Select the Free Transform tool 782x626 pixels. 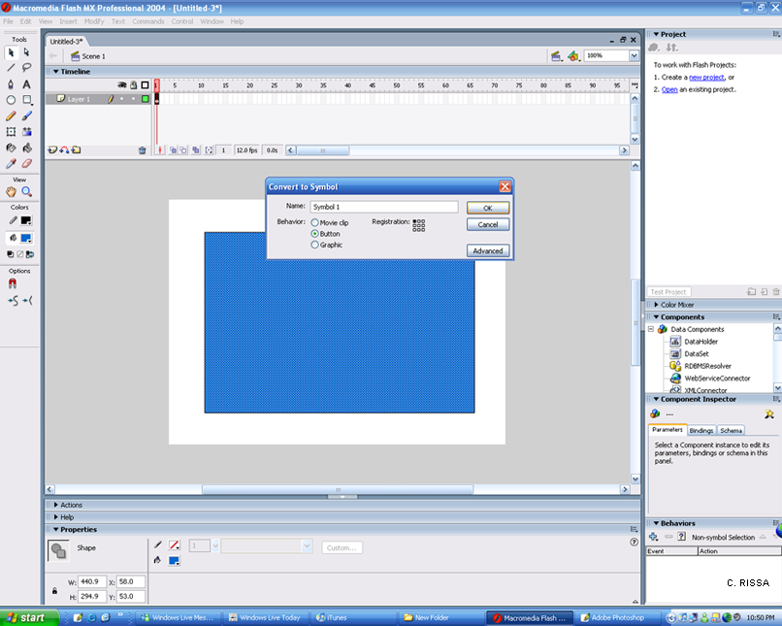tap(11, 132)
